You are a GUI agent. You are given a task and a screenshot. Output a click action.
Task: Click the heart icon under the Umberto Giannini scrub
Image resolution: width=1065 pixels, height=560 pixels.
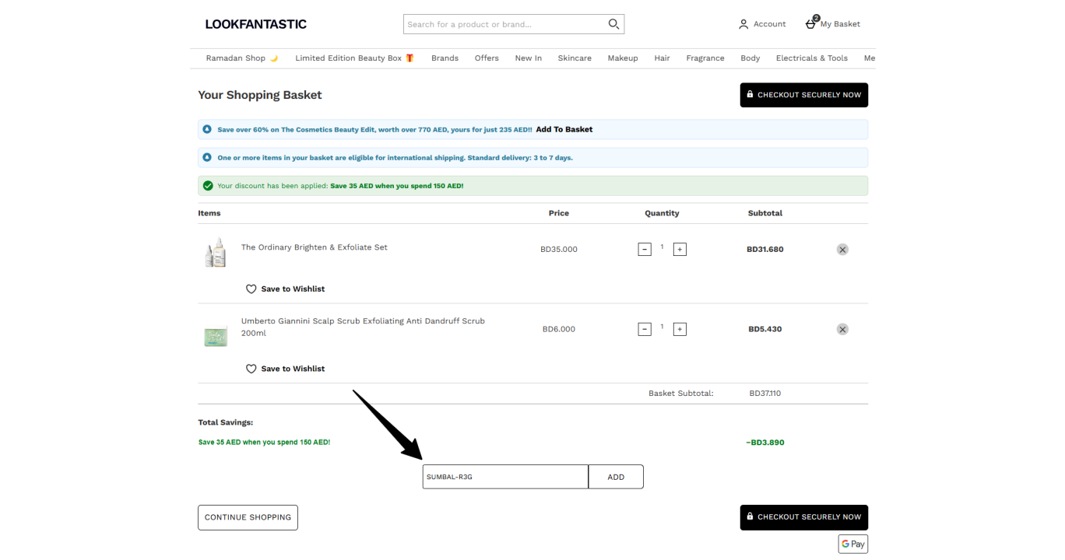point(251,369)
